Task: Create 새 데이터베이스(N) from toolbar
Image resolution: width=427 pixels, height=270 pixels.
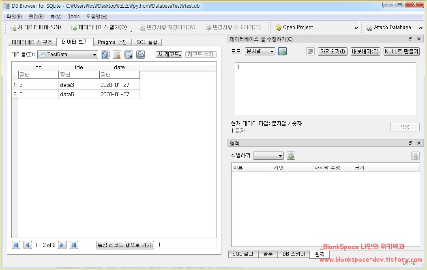Action: [36, 27]
